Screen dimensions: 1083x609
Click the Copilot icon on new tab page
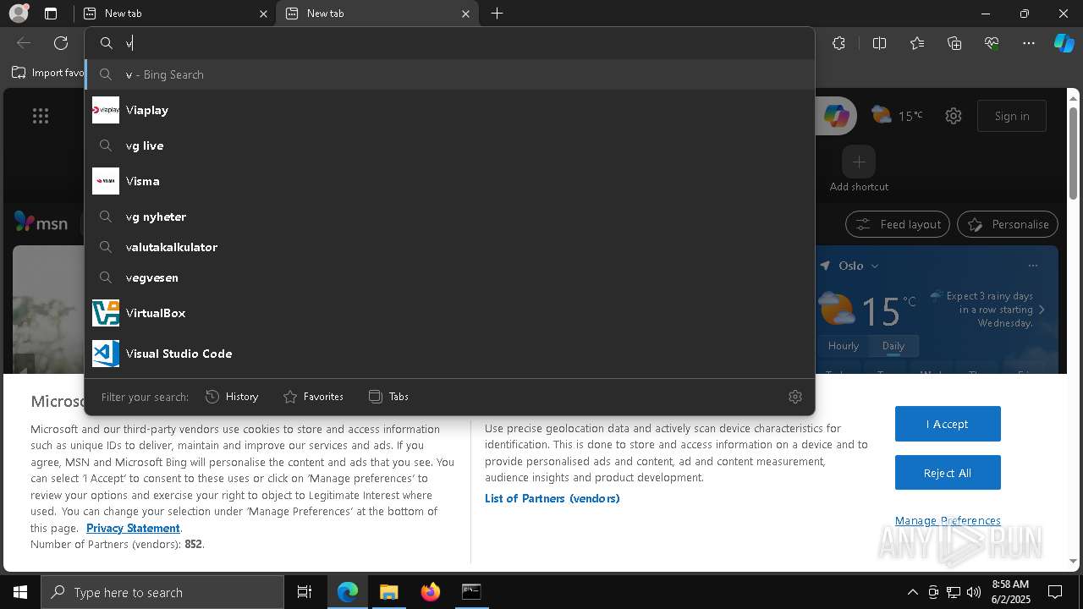(x=837, y=116)
